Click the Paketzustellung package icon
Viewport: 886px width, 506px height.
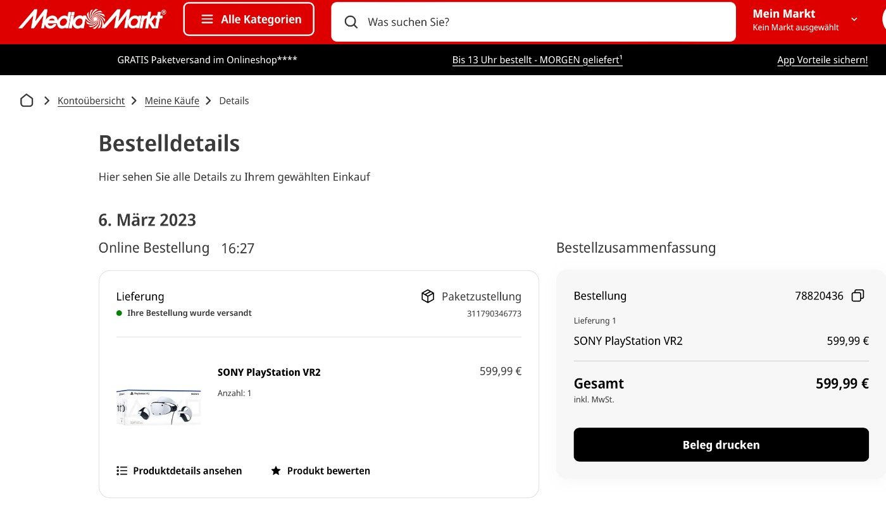pyautogui.click(x=428, y=296)
